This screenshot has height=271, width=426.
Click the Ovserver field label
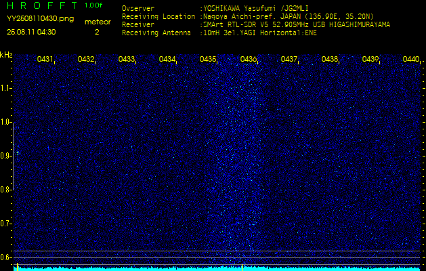[x=138, y=8]
